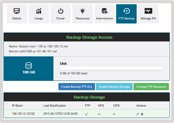Click the Details server icon

(x=17, y=11)
